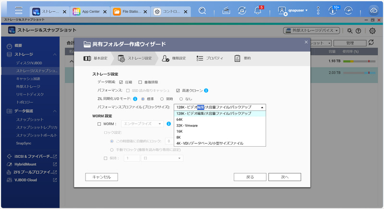This screenshot has width=384, height=209.
Task: Click the external devices sync icon
Action: (x=242, y=11)
